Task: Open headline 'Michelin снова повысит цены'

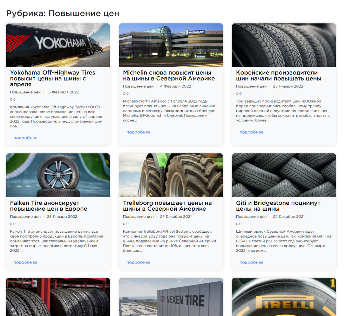Action: click(x=169, y=75)
